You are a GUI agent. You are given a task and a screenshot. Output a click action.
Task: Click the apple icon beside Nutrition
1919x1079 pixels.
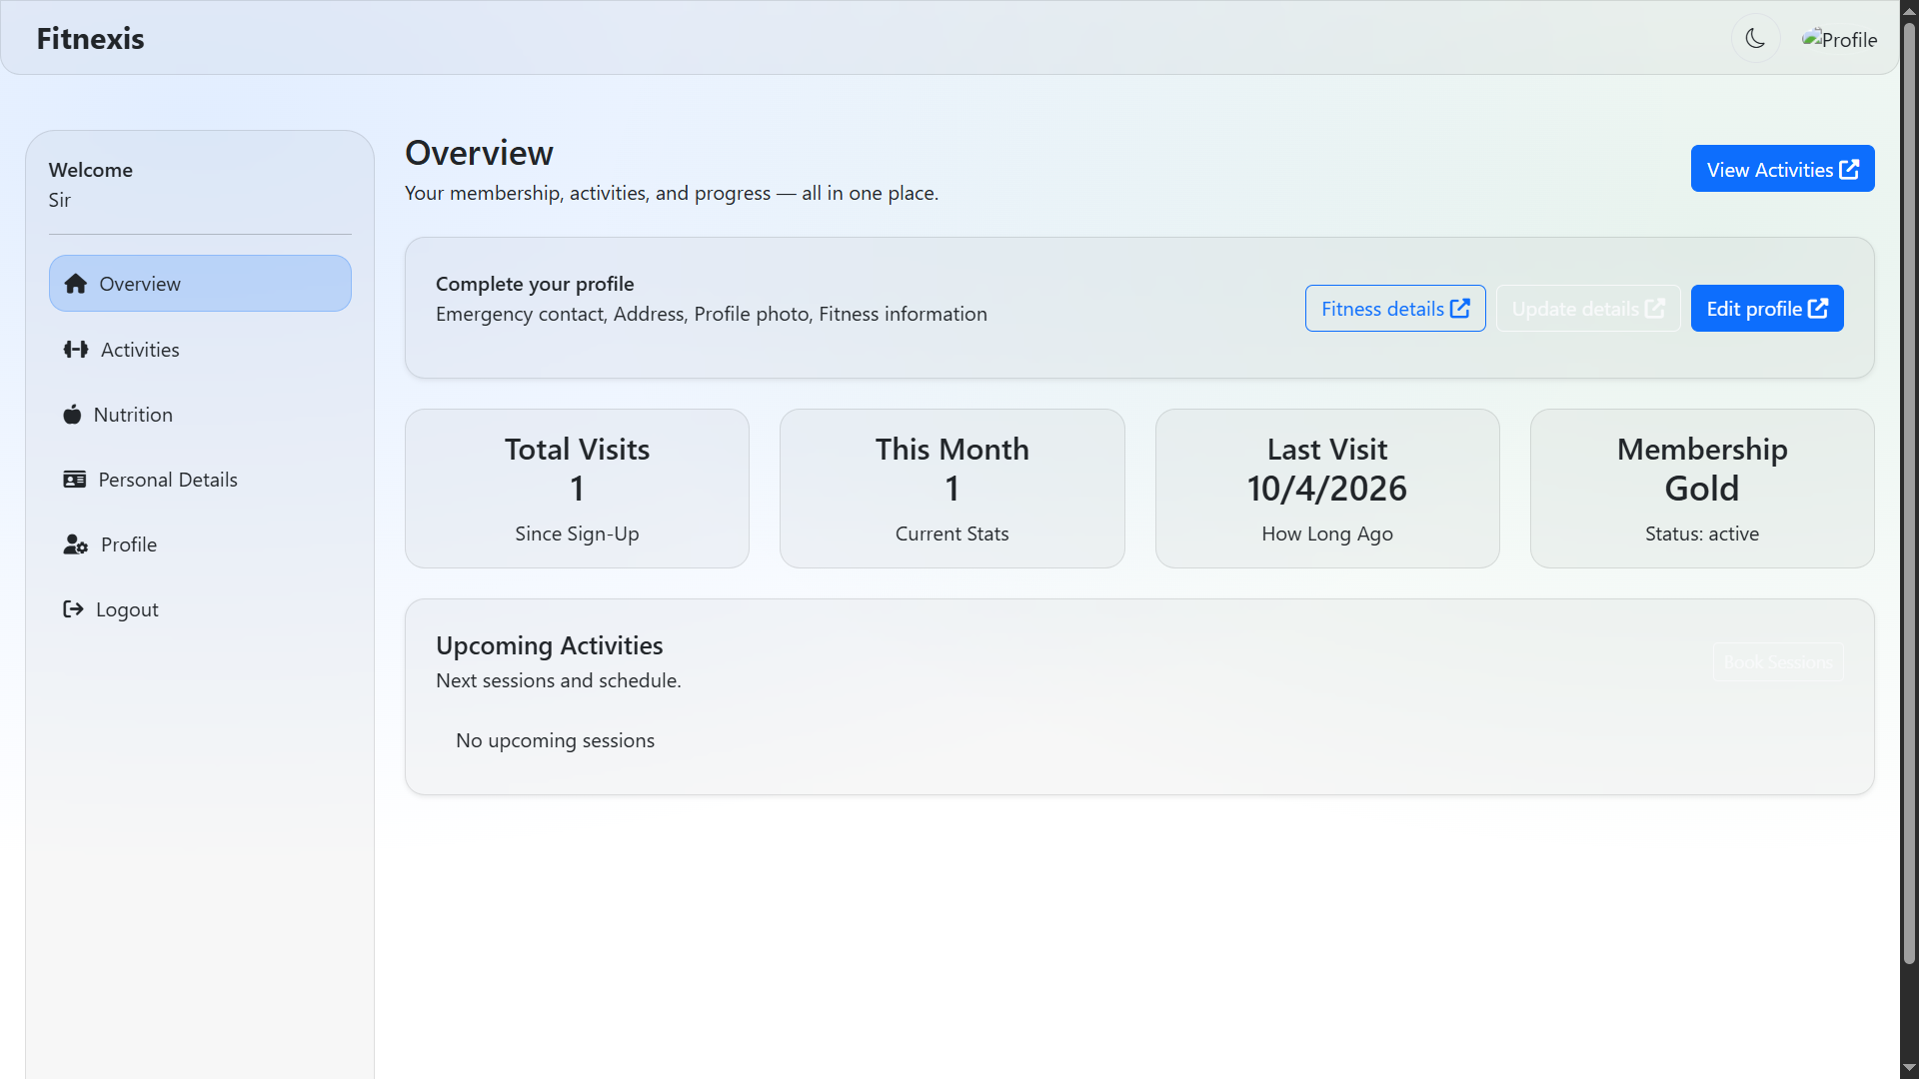click(72, 415)
